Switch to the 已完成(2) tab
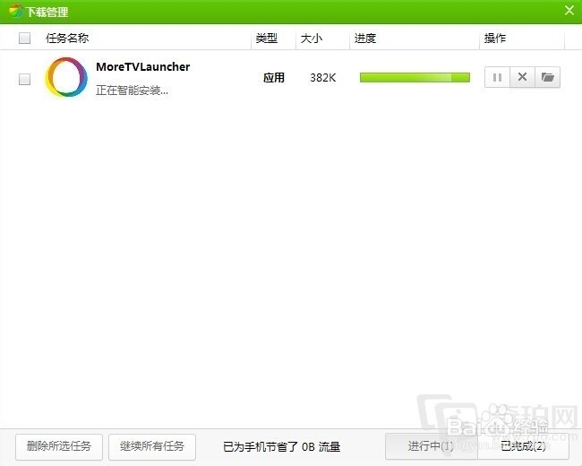582x466 pixels. (x=524, y=446)
